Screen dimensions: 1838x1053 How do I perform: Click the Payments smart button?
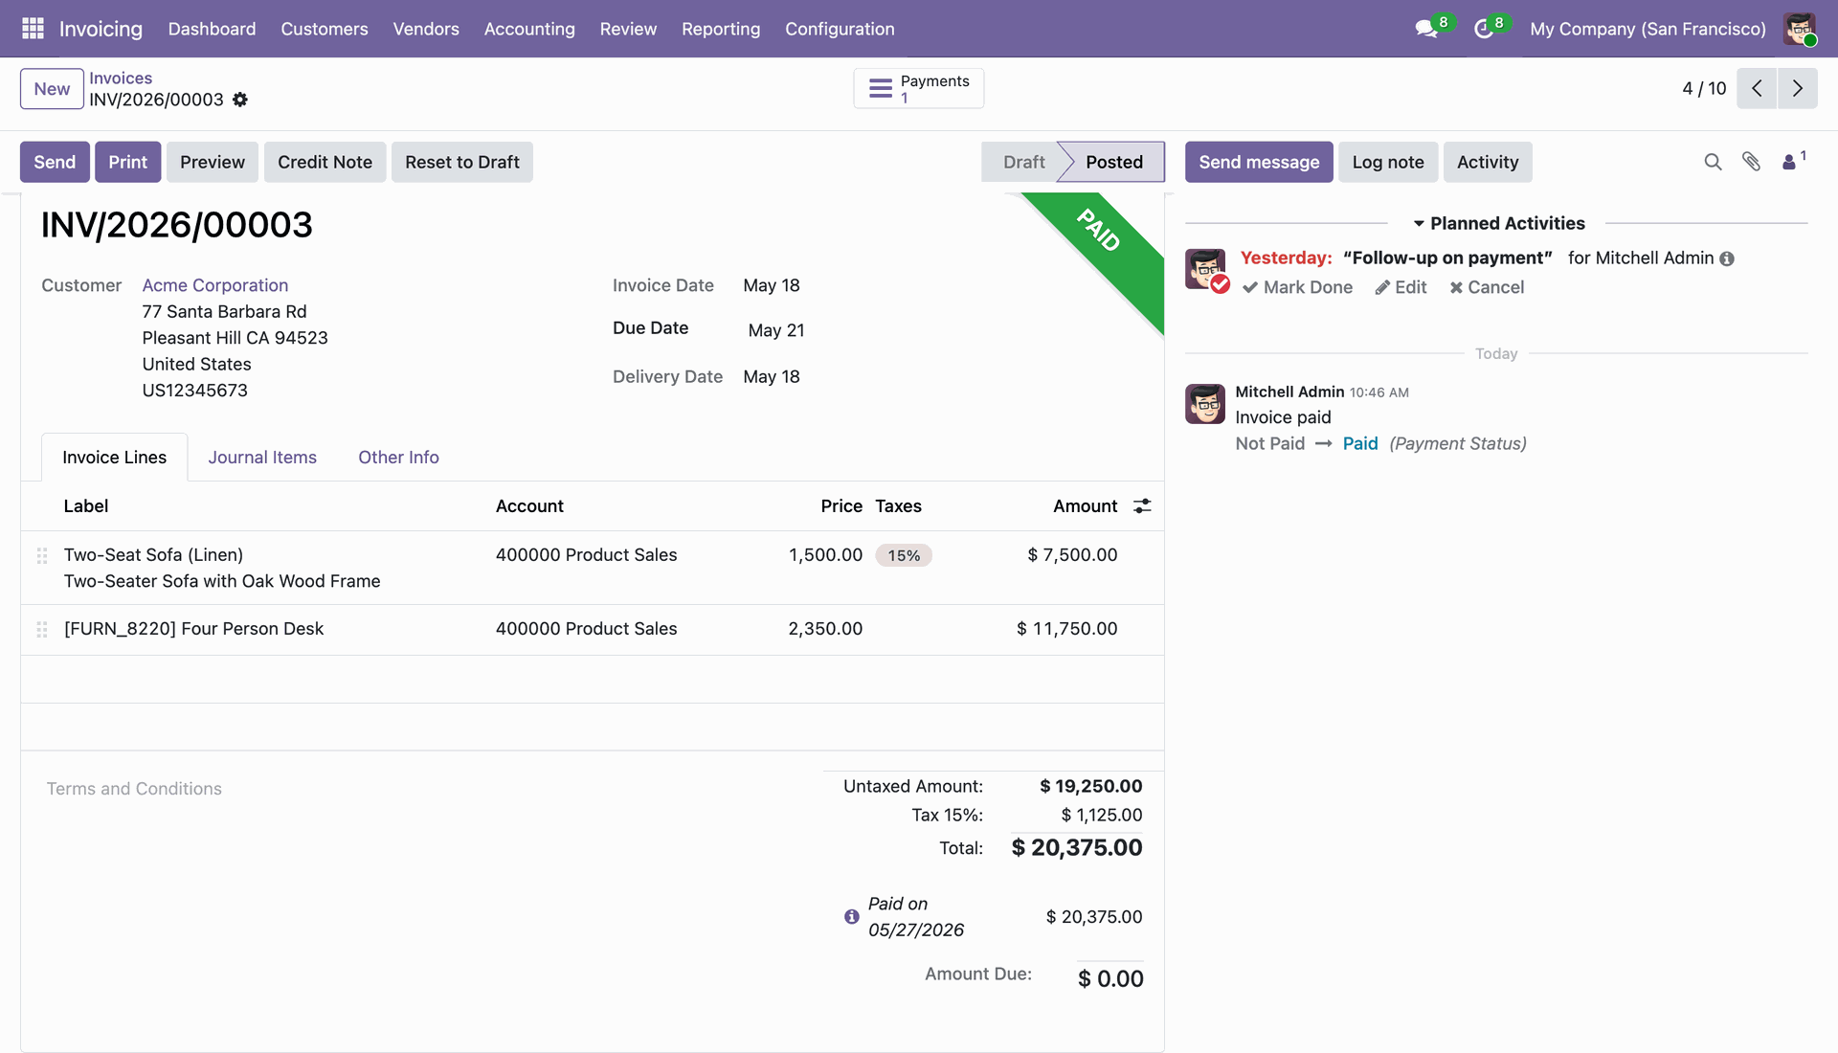click(x=918, y=88)
